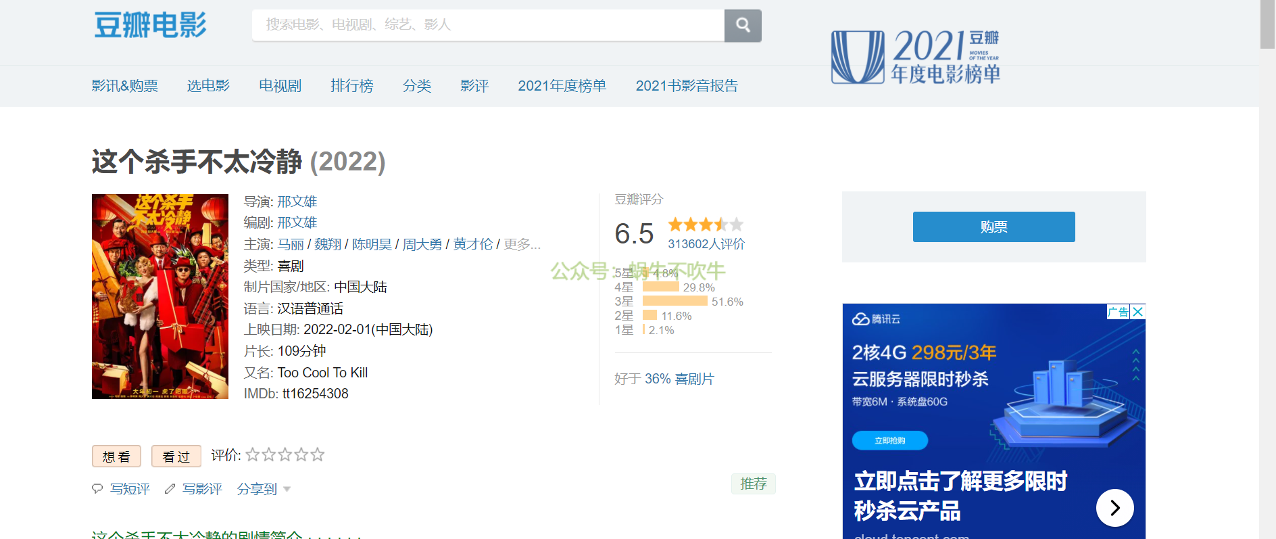The width and height of the screenshot is (1276, 539).
Task: Rate the movie with the fifth star
Action: (318, 455)
